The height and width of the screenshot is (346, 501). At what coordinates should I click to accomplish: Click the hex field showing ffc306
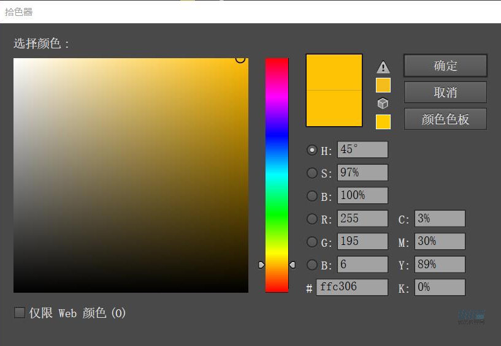coord(352,287)
